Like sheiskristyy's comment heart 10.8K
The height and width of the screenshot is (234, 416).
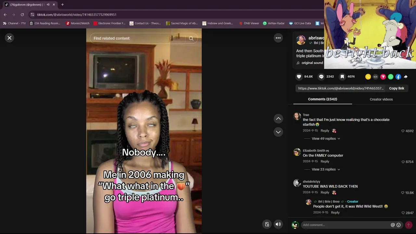[x=403, y=193]
